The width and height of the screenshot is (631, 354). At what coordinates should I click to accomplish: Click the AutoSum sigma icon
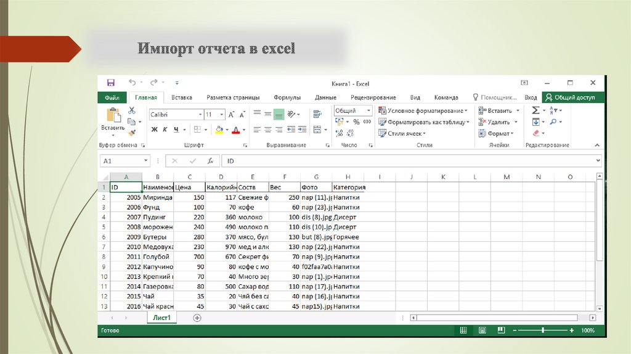(x=535, y=110)
